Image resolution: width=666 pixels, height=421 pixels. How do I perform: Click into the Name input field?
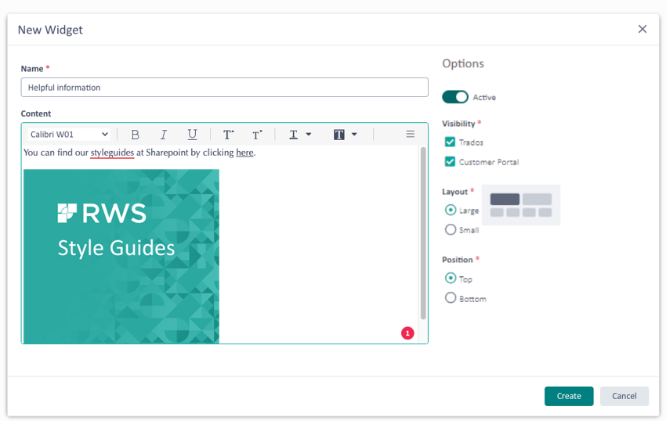click(x=224, y=88)
